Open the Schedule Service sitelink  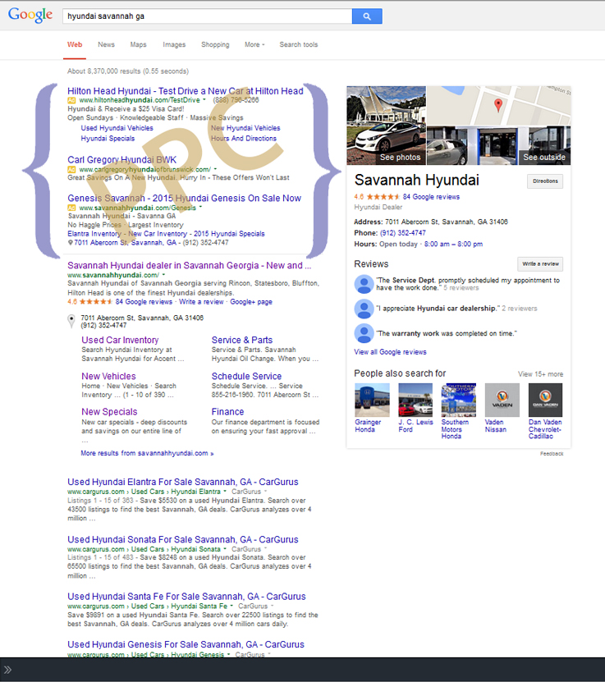click(246, 376)
